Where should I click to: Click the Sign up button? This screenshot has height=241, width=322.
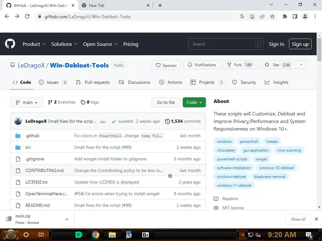[300, 44]
